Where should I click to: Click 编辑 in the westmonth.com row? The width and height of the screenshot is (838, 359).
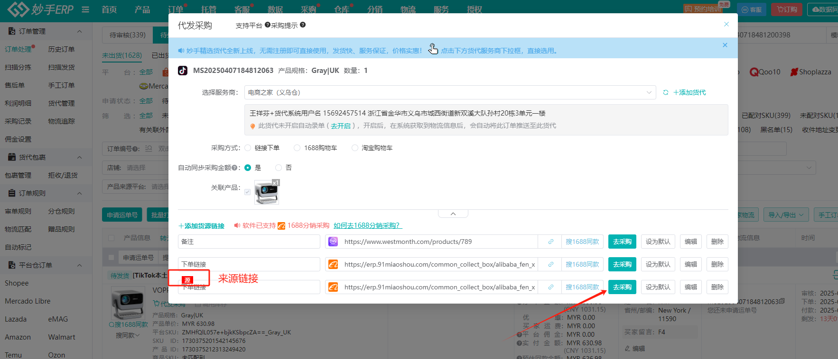pos(691,242)
